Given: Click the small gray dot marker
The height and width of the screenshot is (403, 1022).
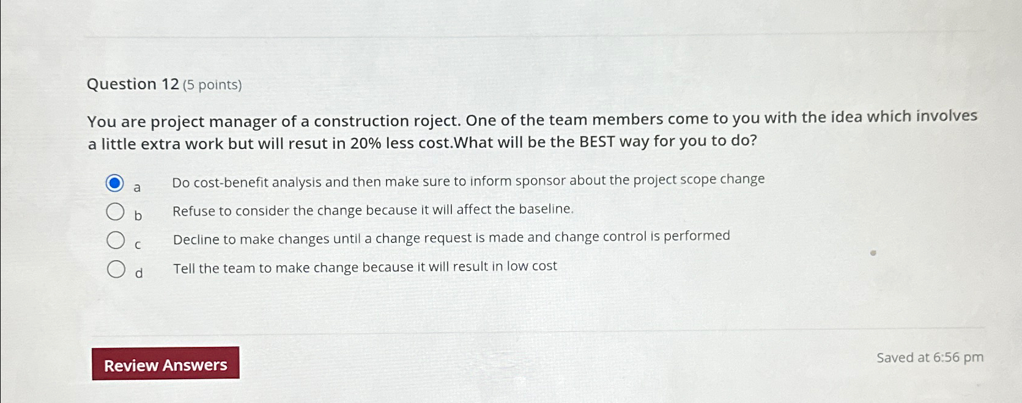Looking at the screenshot, I should point(873,253).
